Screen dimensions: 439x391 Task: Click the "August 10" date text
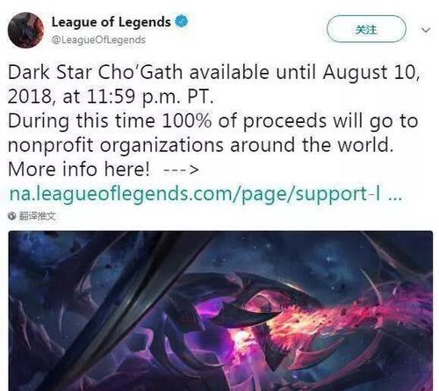370,72
